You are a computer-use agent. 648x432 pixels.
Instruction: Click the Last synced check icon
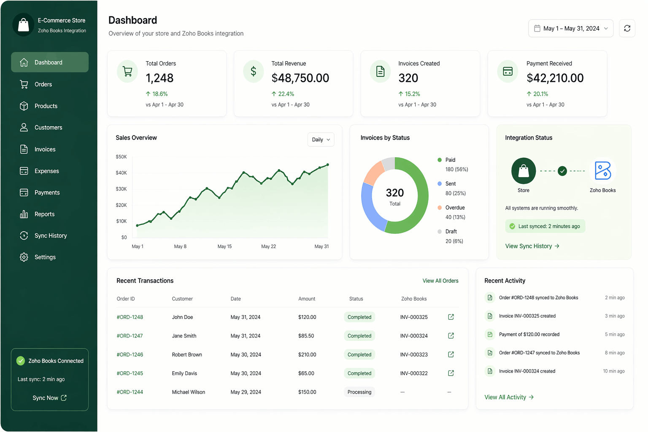click(512, 227)
